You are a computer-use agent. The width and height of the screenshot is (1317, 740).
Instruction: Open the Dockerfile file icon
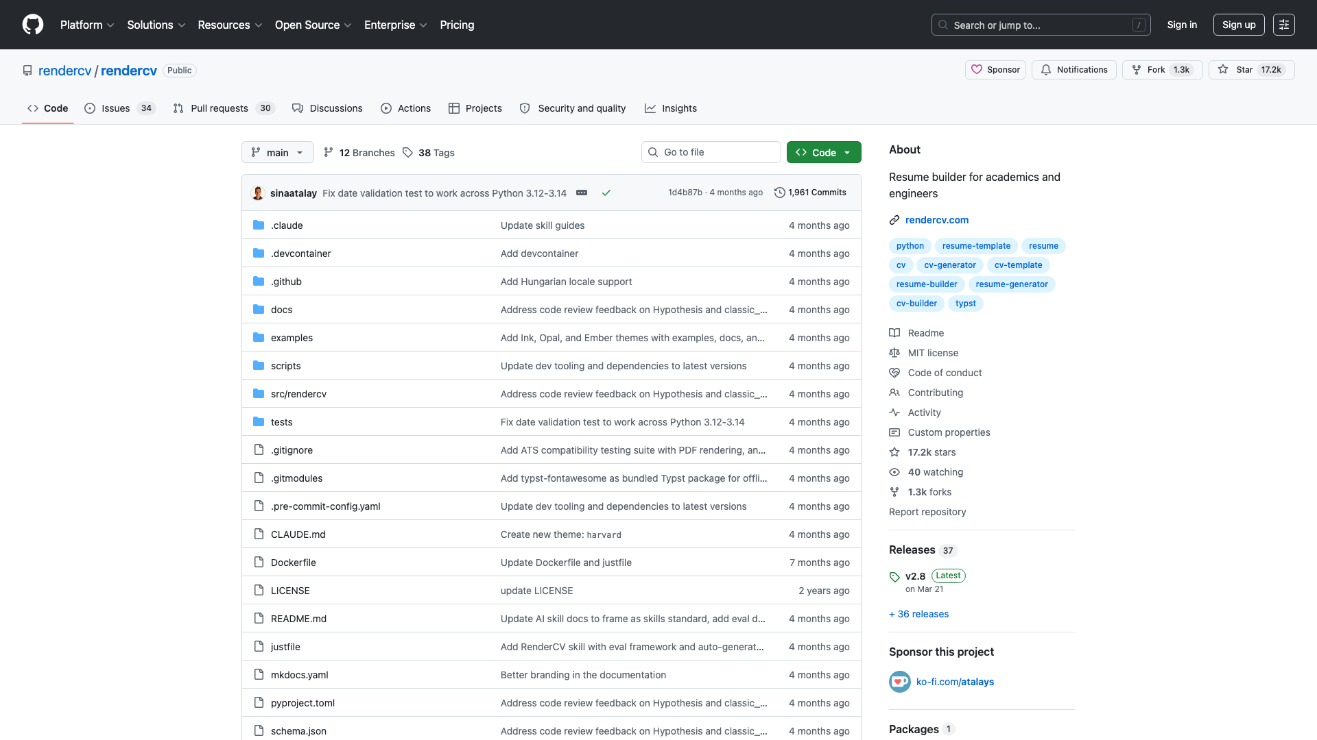(259, 562)
